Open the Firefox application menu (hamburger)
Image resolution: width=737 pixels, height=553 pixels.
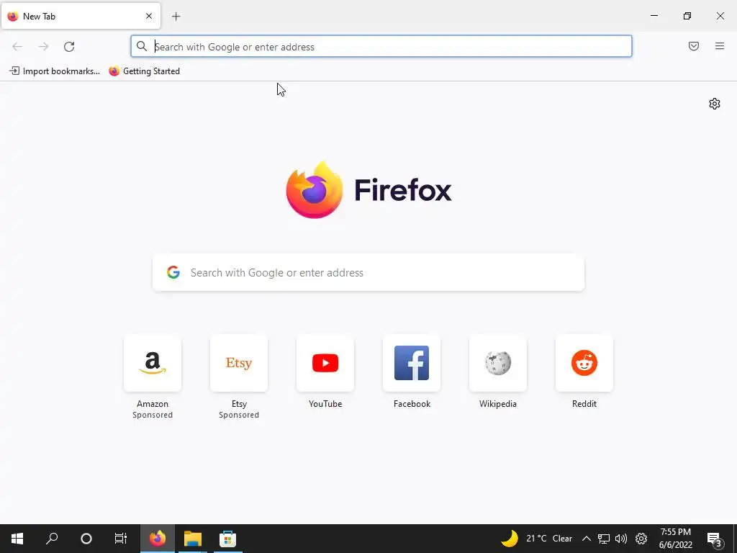(x=720, y=46)
